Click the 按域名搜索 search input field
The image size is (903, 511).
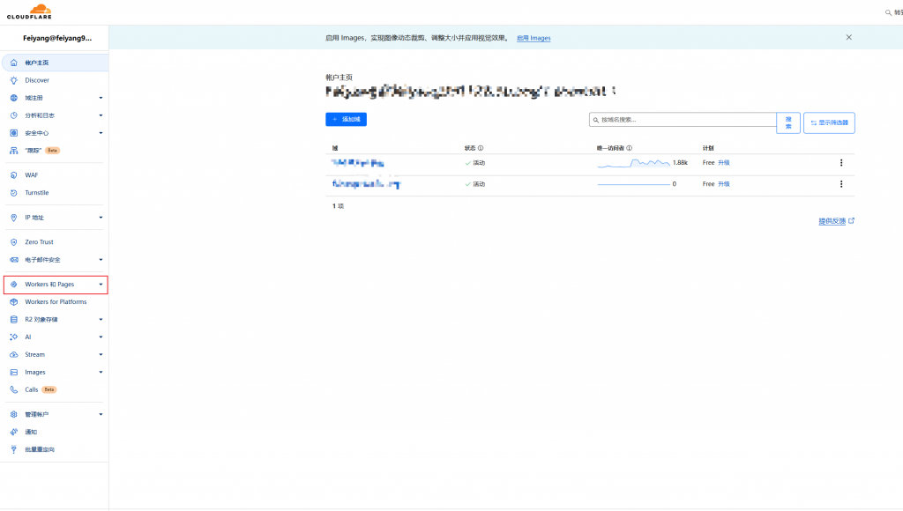(683, 120)
